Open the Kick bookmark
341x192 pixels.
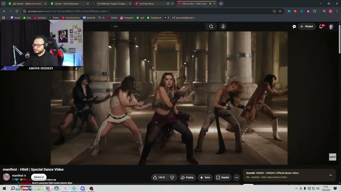coord(27,18)
